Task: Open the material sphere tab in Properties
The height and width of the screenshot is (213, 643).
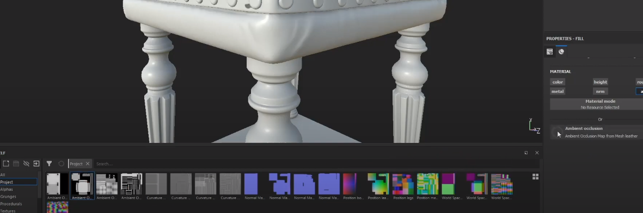Action: 561,52
